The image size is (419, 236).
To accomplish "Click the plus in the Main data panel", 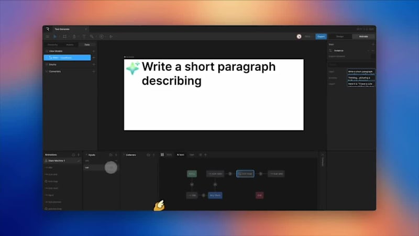I will (x=373, y=44).
